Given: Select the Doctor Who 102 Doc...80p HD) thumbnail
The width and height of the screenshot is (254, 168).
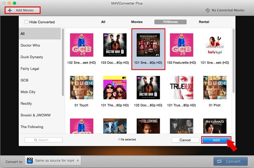Looking at the screenshot, I should click(x=148, y=87).
